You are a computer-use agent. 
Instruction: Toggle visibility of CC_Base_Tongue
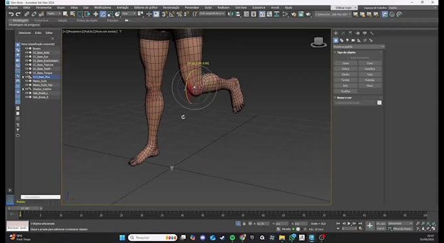(27, 73)
